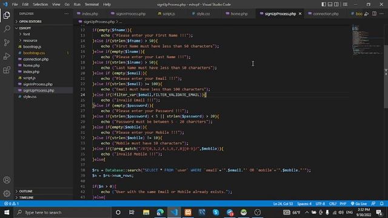
Task: Open the Help menu
Action: point(107,4)
